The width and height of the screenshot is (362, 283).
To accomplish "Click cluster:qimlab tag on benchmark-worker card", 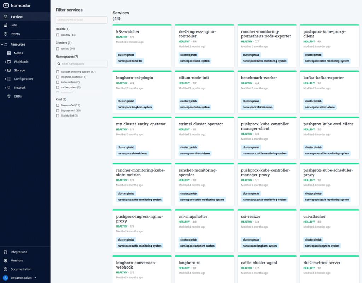I will pos(251,101).
